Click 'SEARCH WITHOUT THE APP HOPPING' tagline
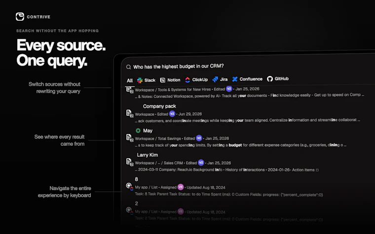 57,31
